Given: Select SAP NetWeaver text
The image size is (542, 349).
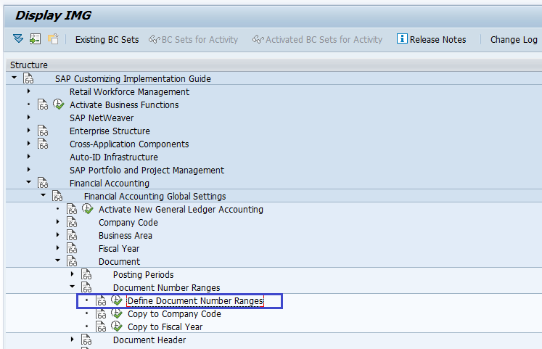Looking at the screenshot, I should point(102,118).
